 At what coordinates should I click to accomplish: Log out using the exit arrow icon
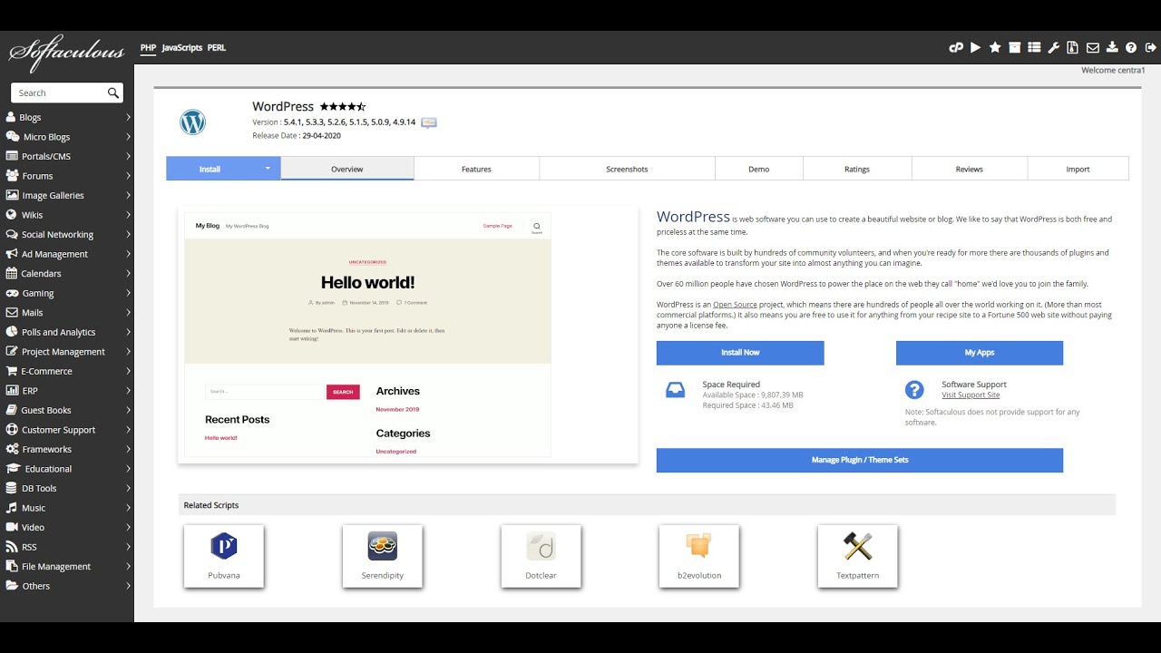pyautogui.click(x=1151, y=48)
